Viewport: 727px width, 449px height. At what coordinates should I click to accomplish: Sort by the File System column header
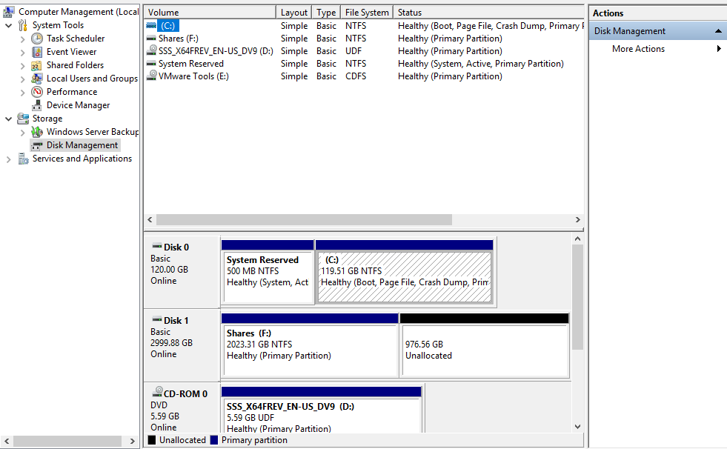coord(367,13)
